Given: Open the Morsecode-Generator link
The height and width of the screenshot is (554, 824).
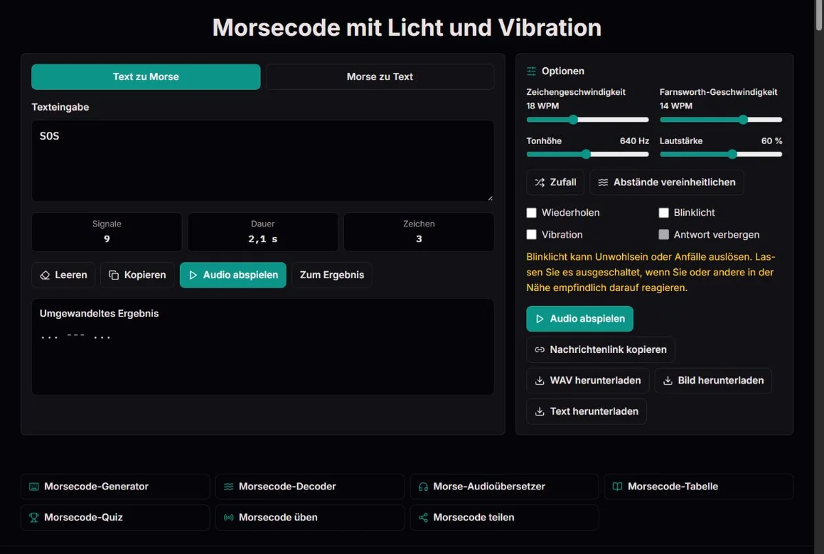Looking at the screenshot, I should 115,487.
